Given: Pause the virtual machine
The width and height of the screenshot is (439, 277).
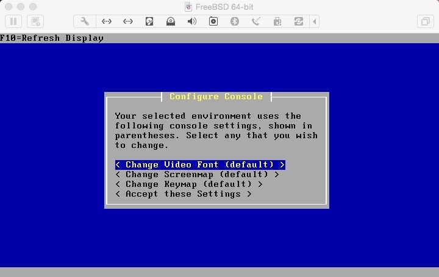Looking at the screenshot, I should (13, 21).
